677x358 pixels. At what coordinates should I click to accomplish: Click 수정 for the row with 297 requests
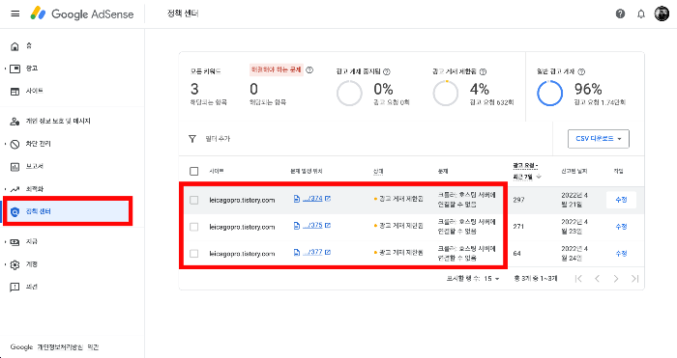point(621,200)
